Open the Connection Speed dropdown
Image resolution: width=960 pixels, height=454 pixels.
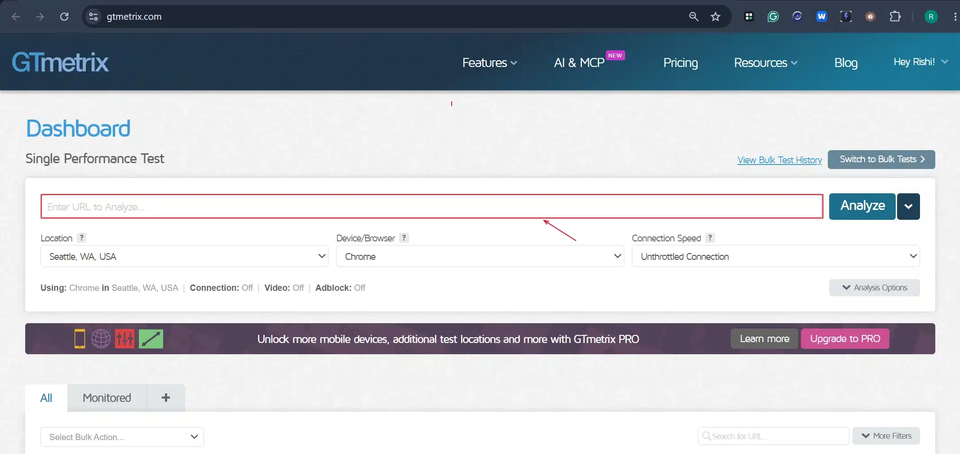coord(776,256)
